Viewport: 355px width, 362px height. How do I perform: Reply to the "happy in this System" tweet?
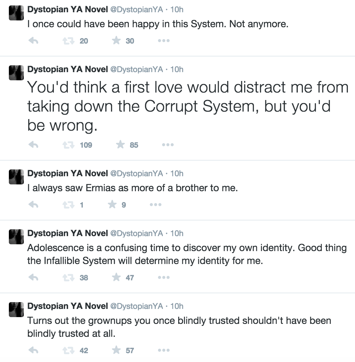(33, 41)
